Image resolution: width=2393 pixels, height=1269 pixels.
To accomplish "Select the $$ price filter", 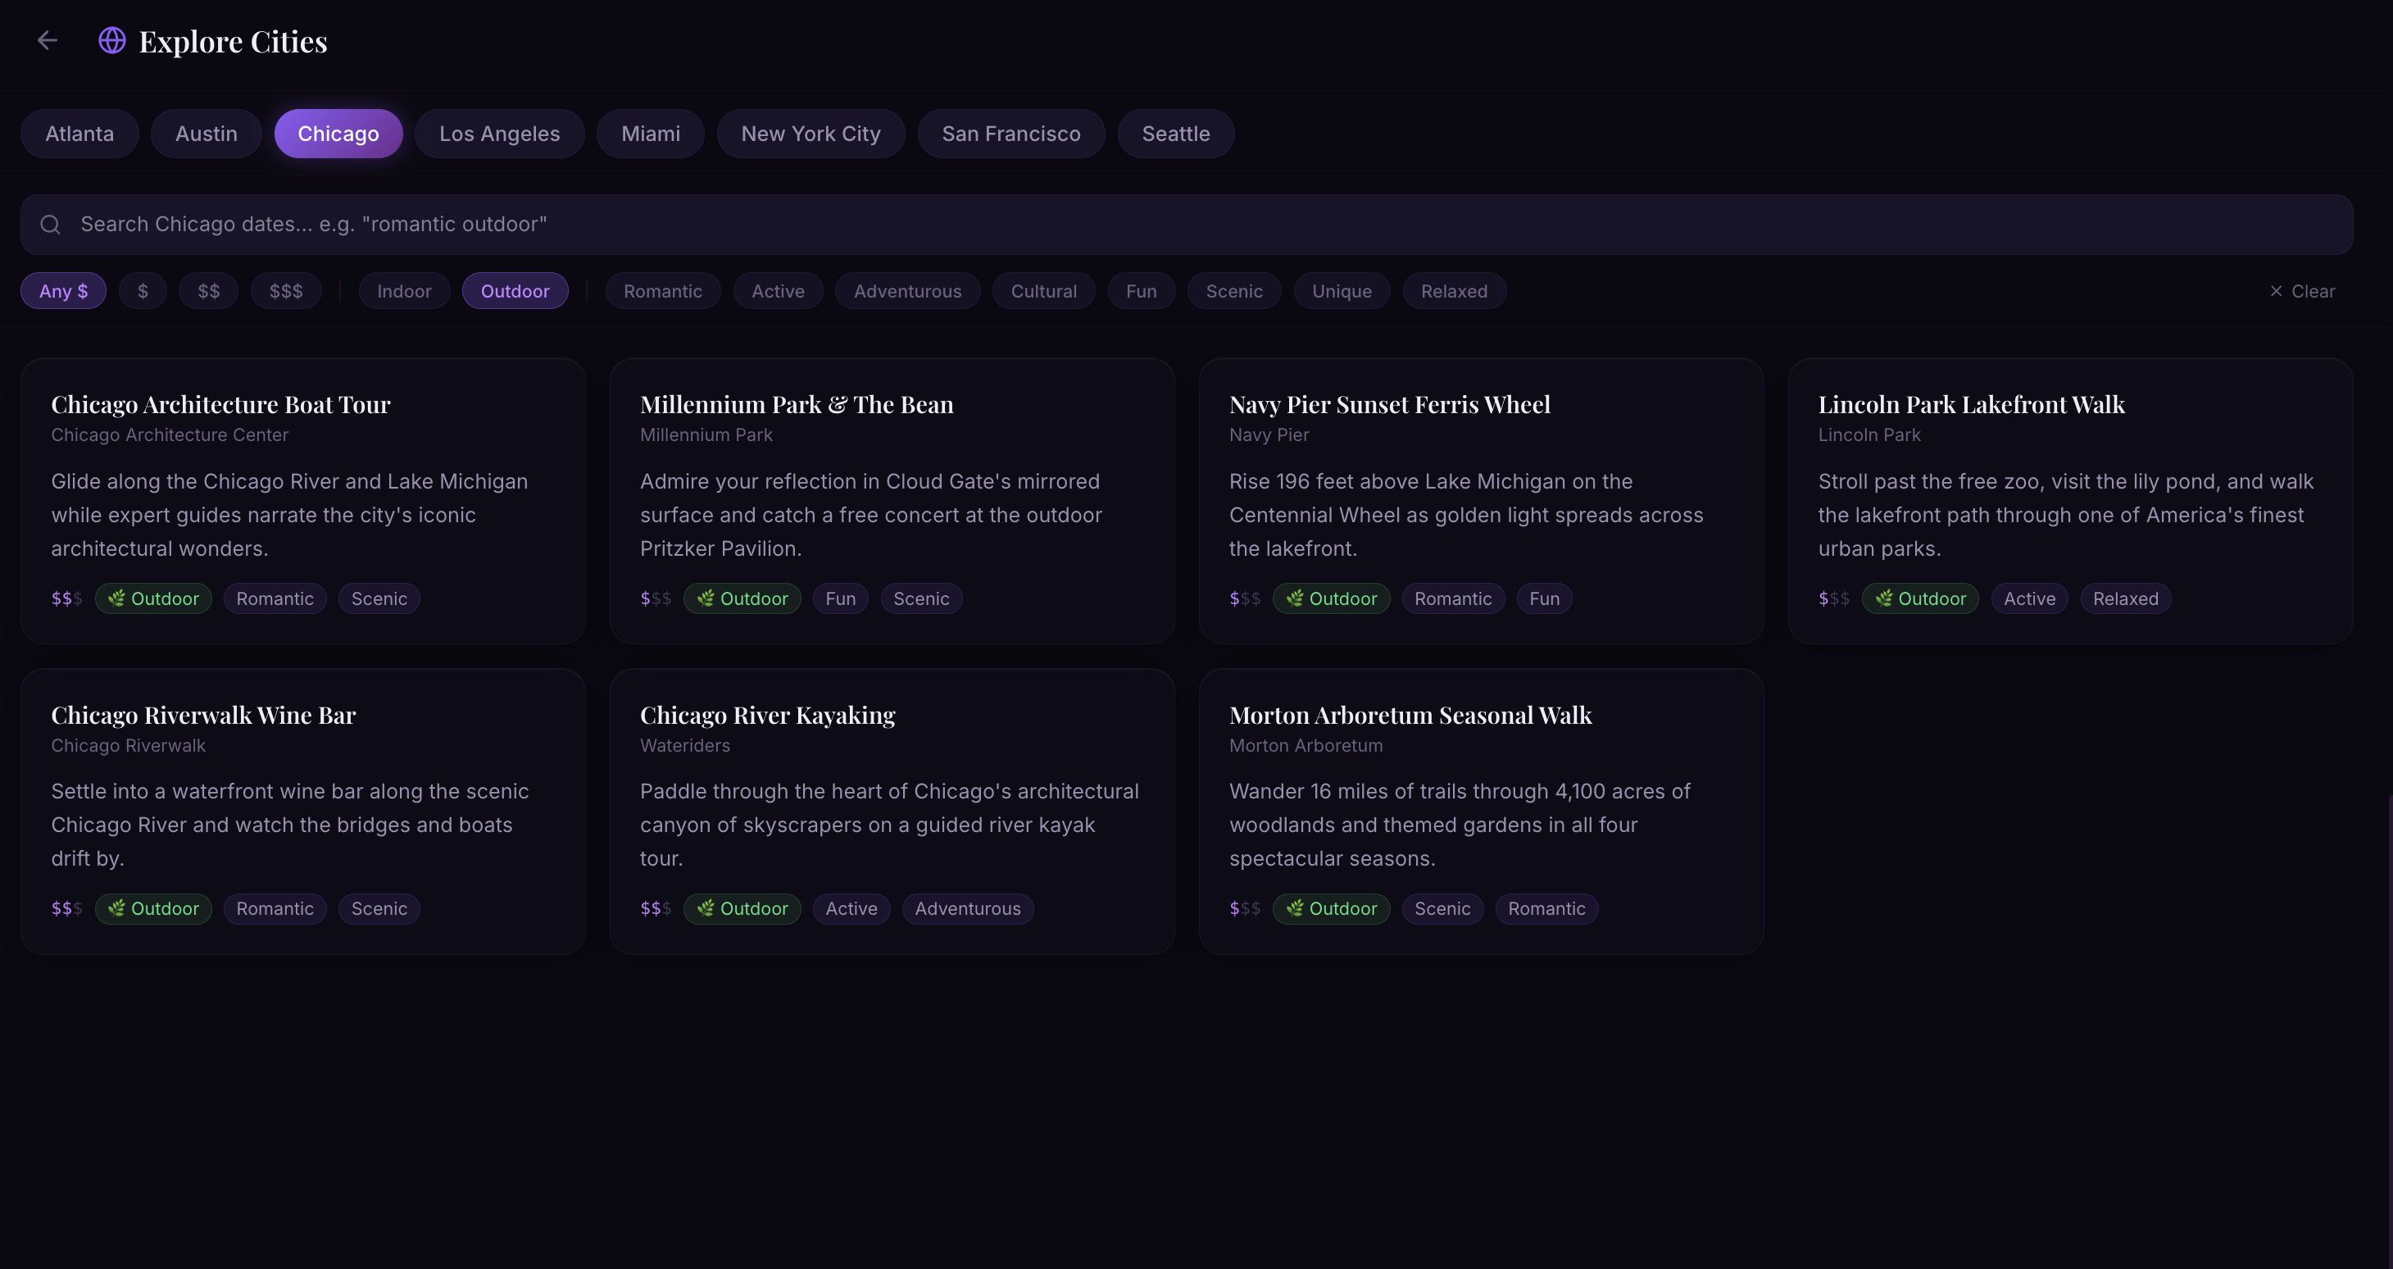I will (208, 292).
